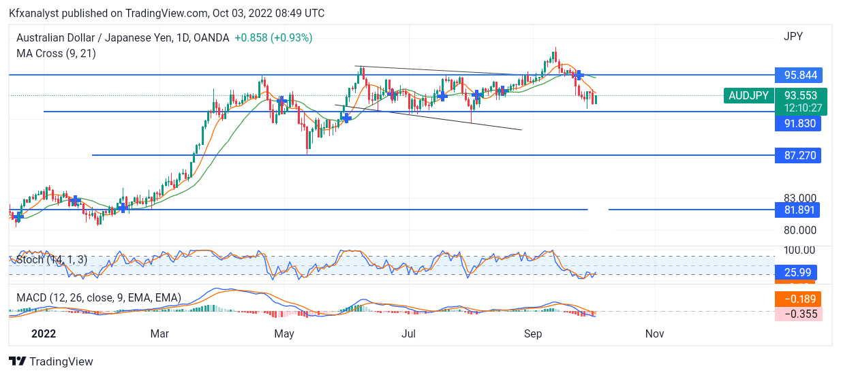This screenshot has width=841, height=377.
Task: Click the JPY currency label on price axis
Action: (x=793, y=36)
